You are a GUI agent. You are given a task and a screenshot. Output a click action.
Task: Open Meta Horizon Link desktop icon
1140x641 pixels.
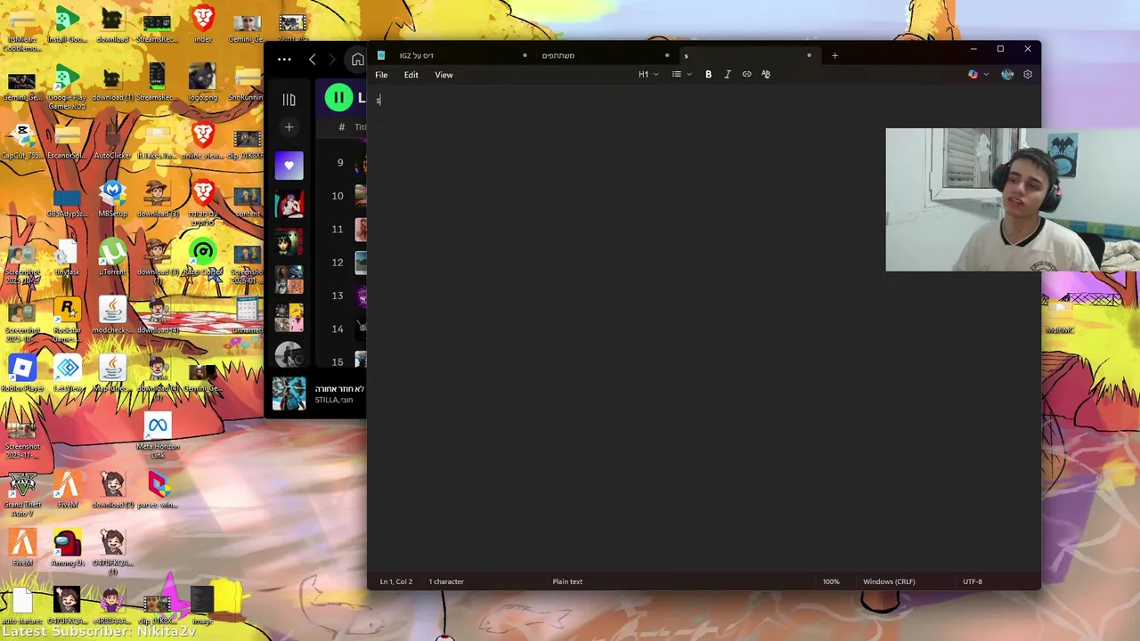158,436
